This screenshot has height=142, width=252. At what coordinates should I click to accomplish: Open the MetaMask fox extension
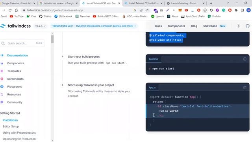tap(180, 10)
